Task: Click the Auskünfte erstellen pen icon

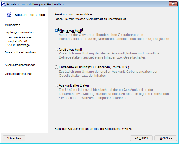Action: [9, 15]
